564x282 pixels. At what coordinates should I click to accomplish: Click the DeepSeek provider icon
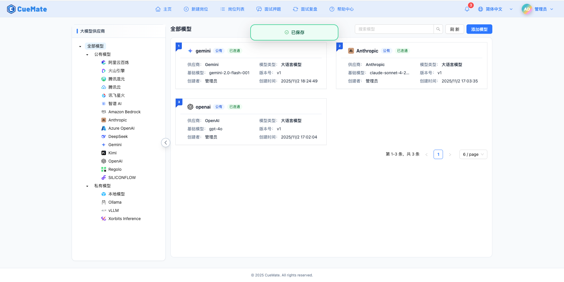click(103, 136)
